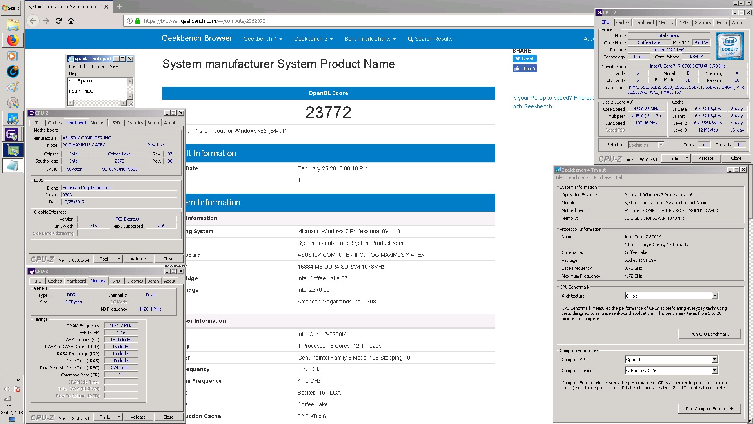This screenshot has height=424, width=753.
Task: Open a new browser tab
Action: tap(120, 6)
